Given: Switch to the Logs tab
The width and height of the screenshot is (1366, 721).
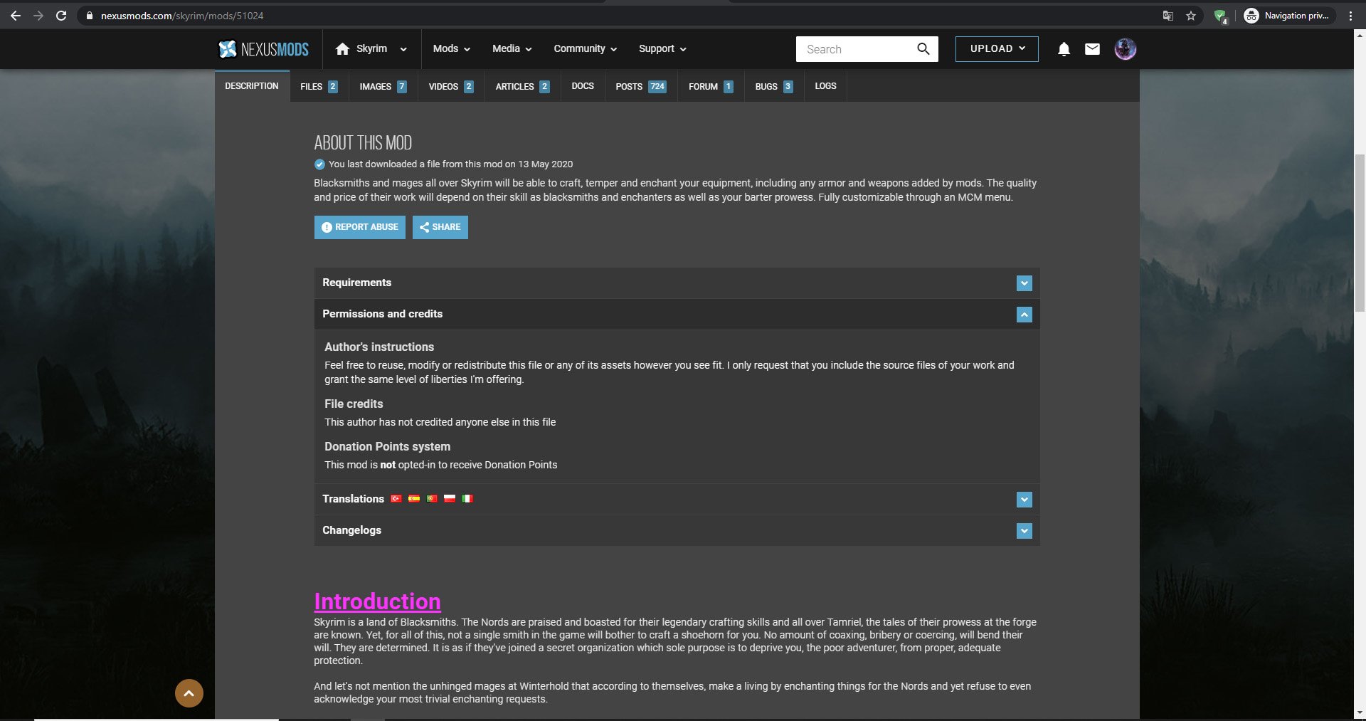Looking at the screenshot, I should [x=825, y=86].
